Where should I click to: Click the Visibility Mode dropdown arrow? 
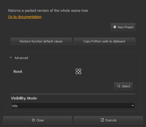pyautogui.click(x=132, y=106)
